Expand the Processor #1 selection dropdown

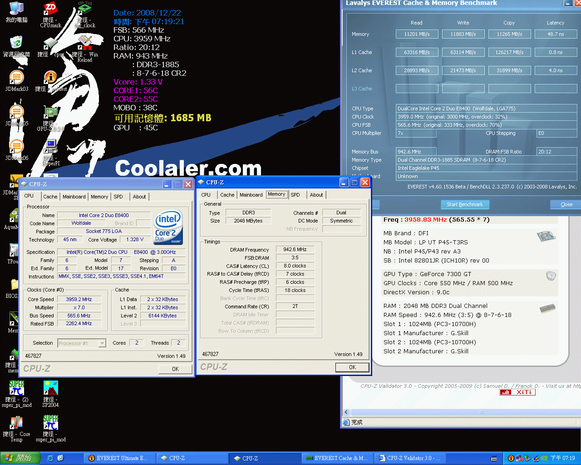click(x=102, y=343)
